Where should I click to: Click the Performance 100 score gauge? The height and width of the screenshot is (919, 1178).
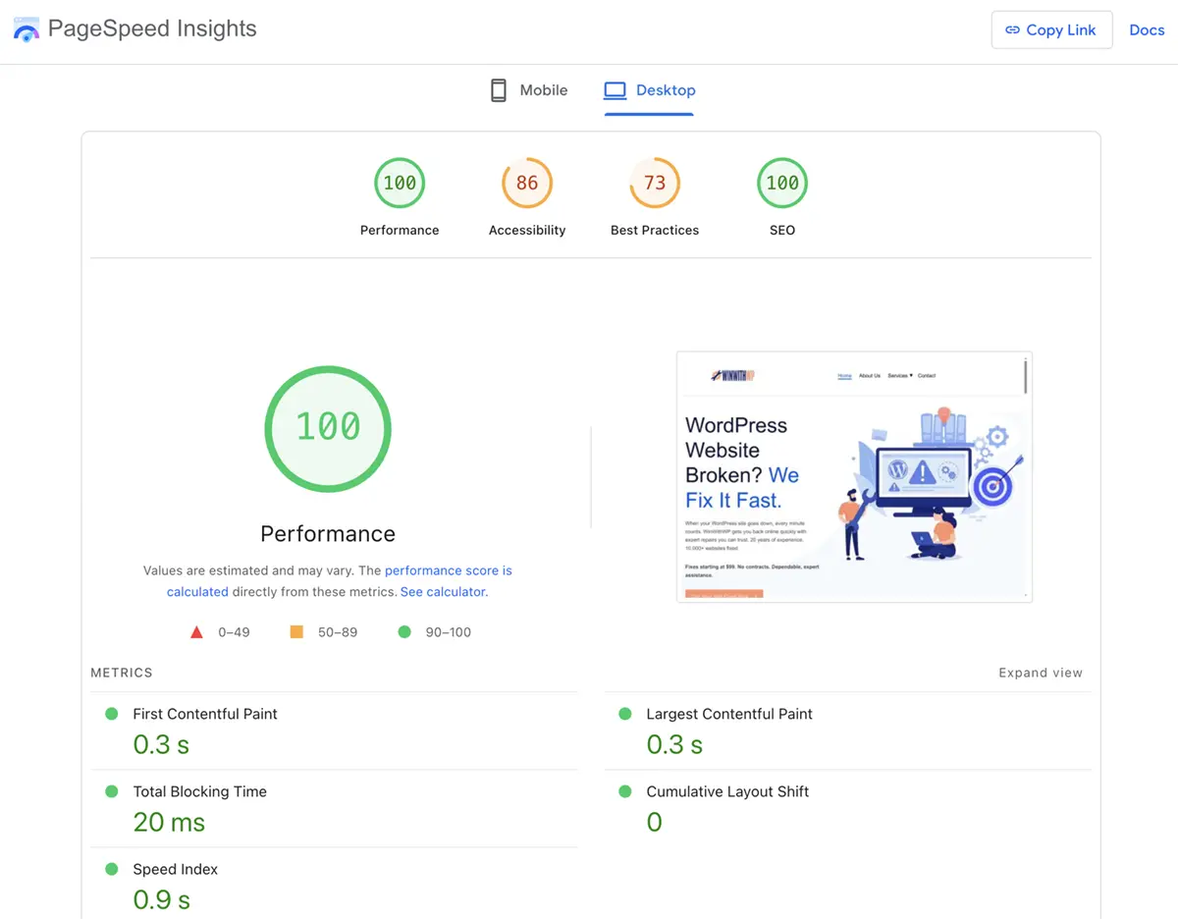[400, 183]
